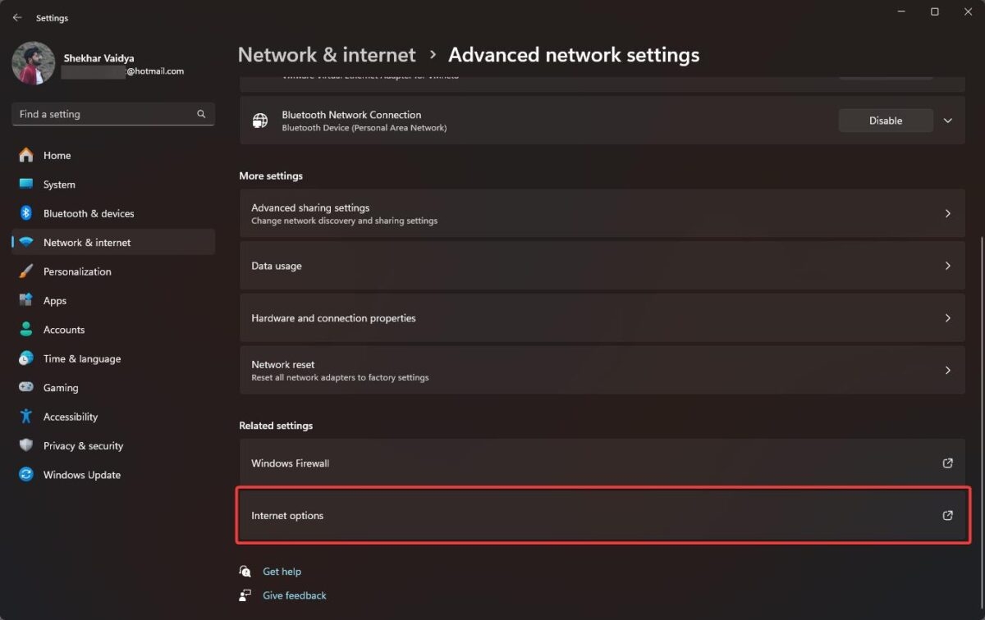Click inside the Find a setting box
Viewport: 985px width, 620px height.
pyautogui.click(x=112, y=114)
